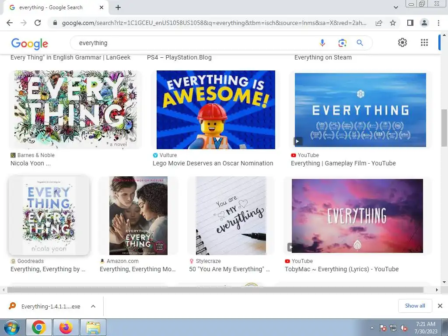Viewport: 448px width, 336px height.
Task: Open Chrome side panel
Action: tap(410, 23)
